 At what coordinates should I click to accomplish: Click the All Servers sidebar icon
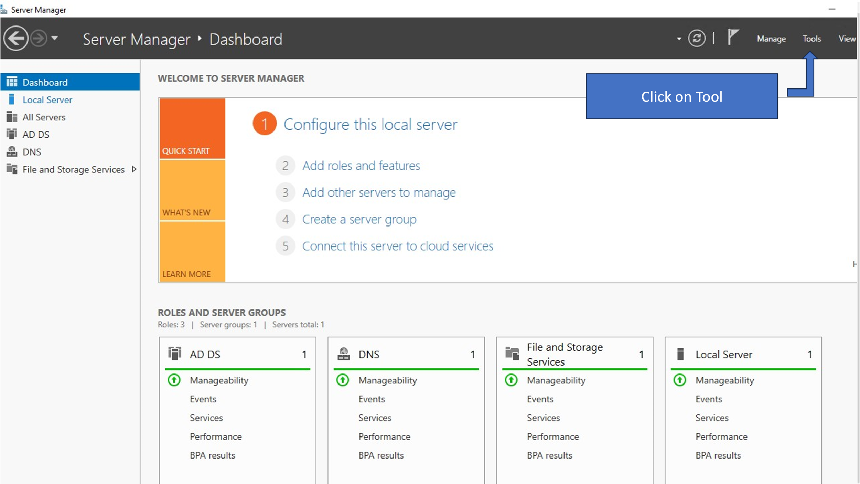click(12, 117)
